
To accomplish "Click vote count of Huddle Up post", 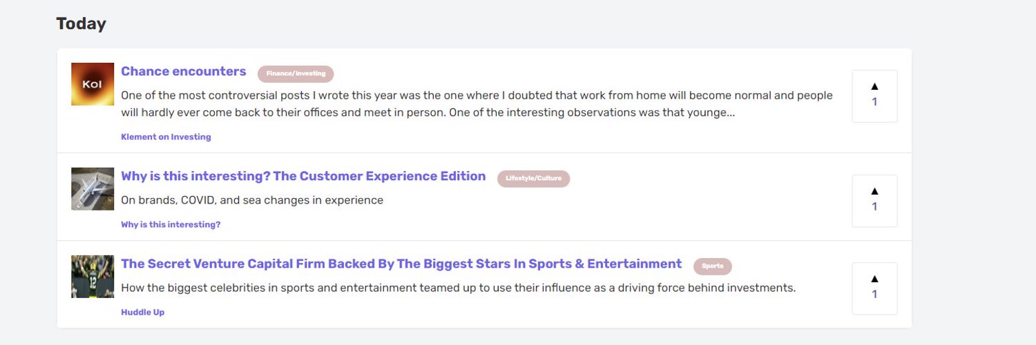I will coord(874,294).
